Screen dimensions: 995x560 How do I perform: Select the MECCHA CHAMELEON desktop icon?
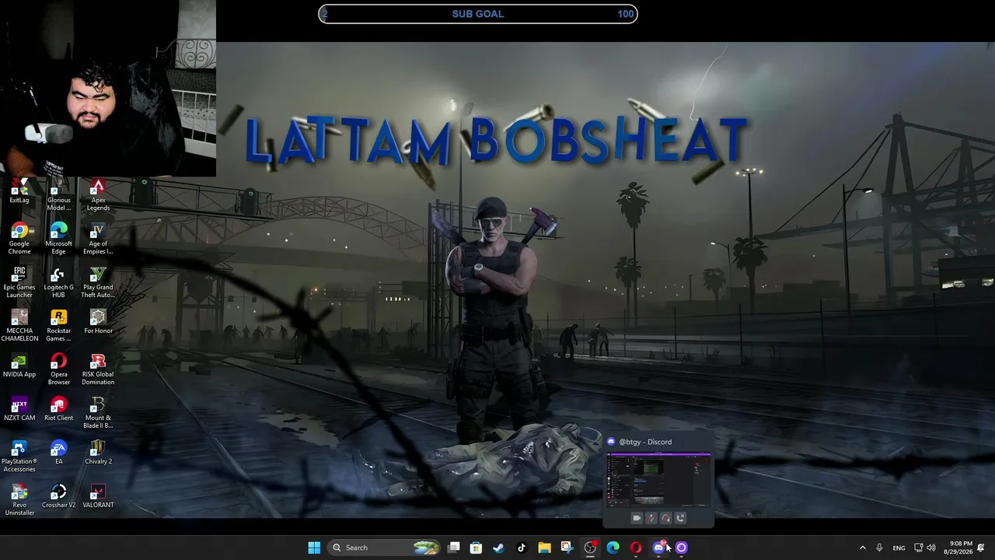coord(19,327)
